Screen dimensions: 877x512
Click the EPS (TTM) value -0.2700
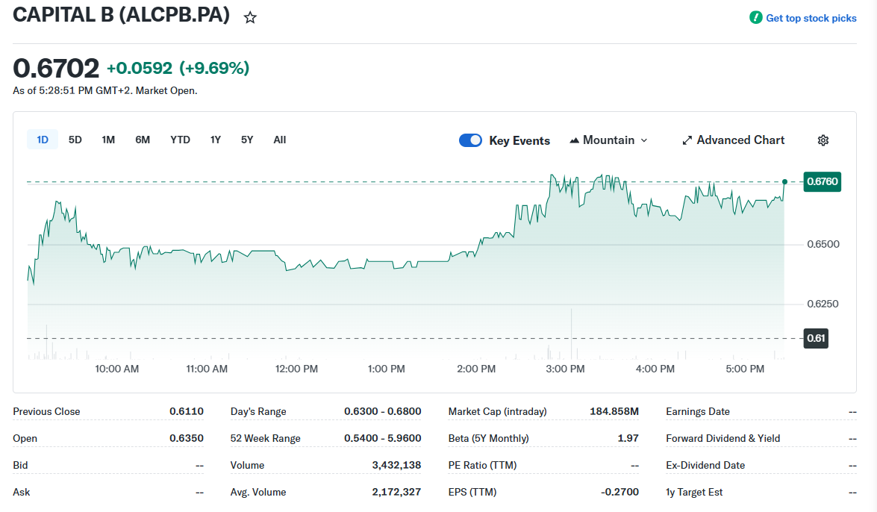point(619,492)
